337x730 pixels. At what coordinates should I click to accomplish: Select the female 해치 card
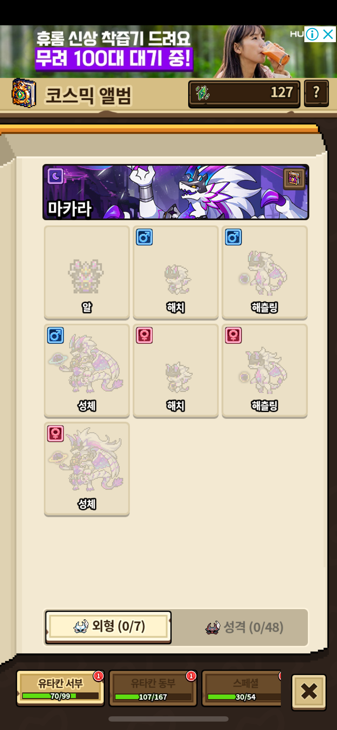pos(176,371)
